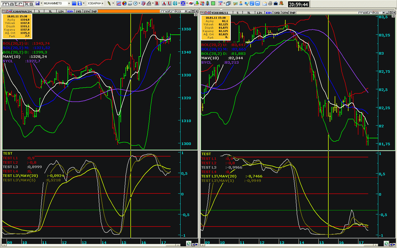
Task: Click the TL currency button on left chart
Action: coord(50,11)
